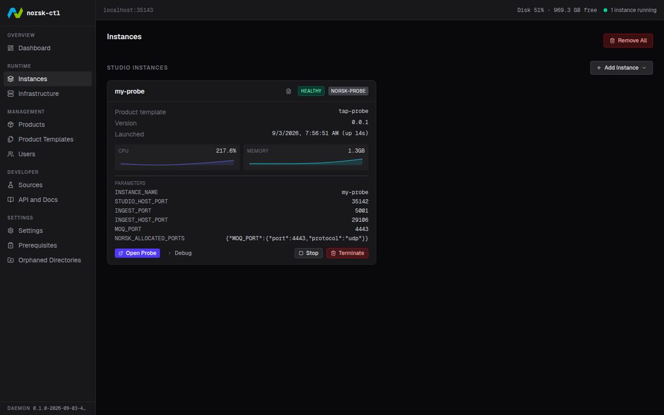Click the my-probe card title
This screenshot has width=664, height=415.
pyautogui.click(x=130, y=91)
